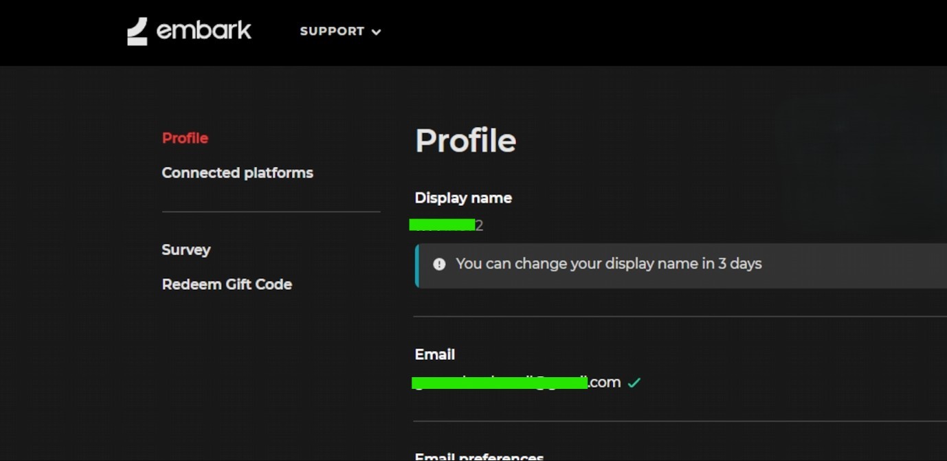Click the Embark logo
947x461 pixels.
[189, 32]
